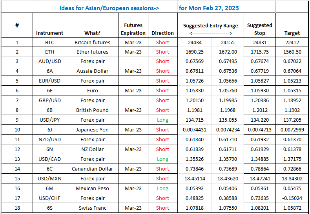Select the 'Canandian Dollar' description cell
The height and width of the screenshot is (214, 310).
coord(92,169)
